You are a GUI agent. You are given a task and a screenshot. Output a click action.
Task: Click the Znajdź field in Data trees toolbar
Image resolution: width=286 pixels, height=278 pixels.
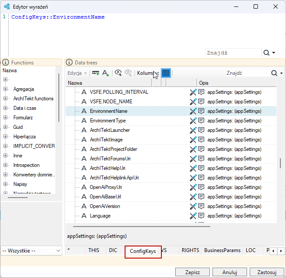[247, 73]
